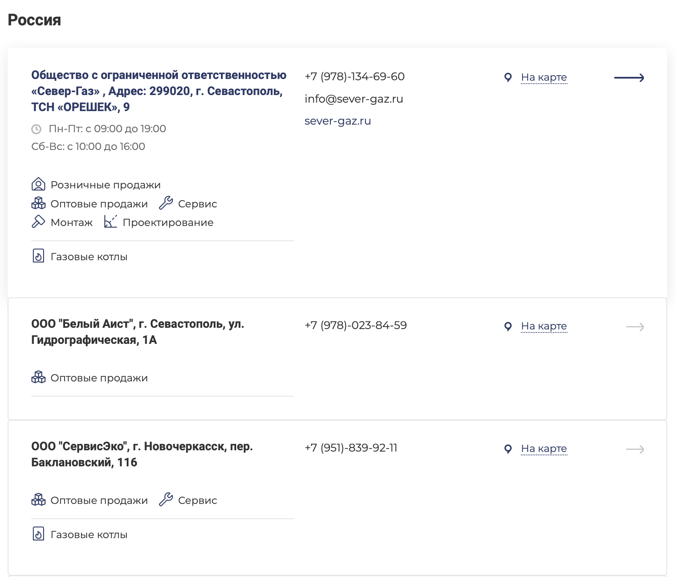This screenshot has height=577, width=676.
Task: Click the Розничные продажи house icon
Action: click(38, 185)
